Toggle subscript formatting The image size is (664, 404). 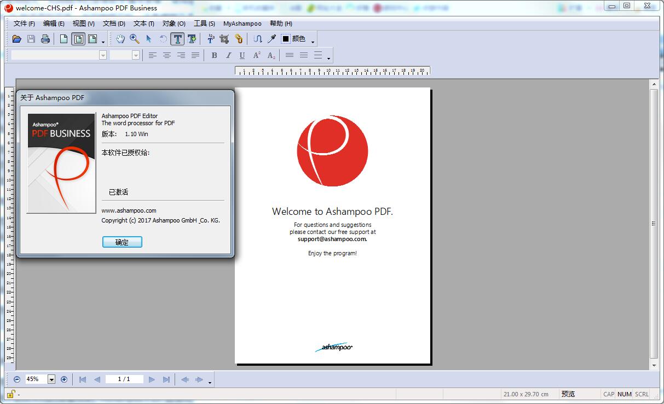point(271,55)
